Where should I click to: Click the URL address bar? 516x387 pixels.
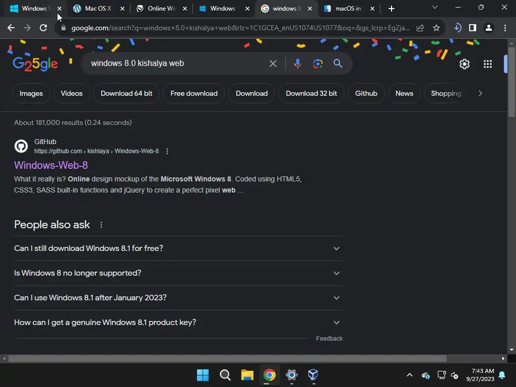pos(240,28)
